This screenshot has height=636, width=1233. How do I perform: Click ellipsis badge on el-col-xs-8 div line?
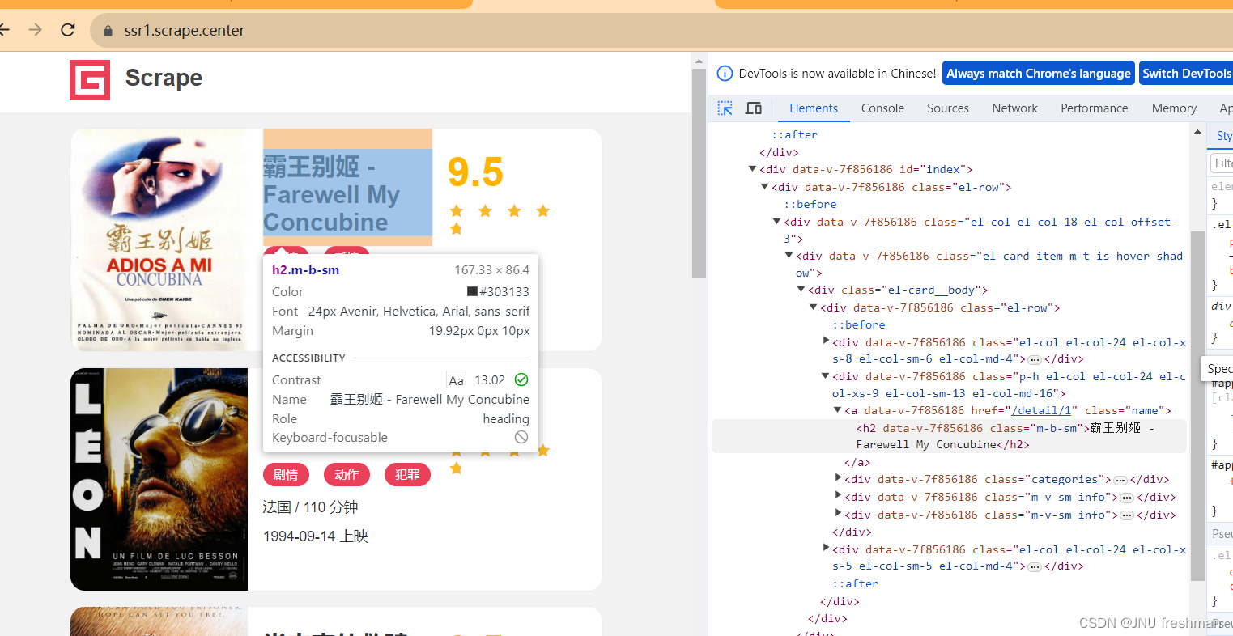(x=1034, y=359)
